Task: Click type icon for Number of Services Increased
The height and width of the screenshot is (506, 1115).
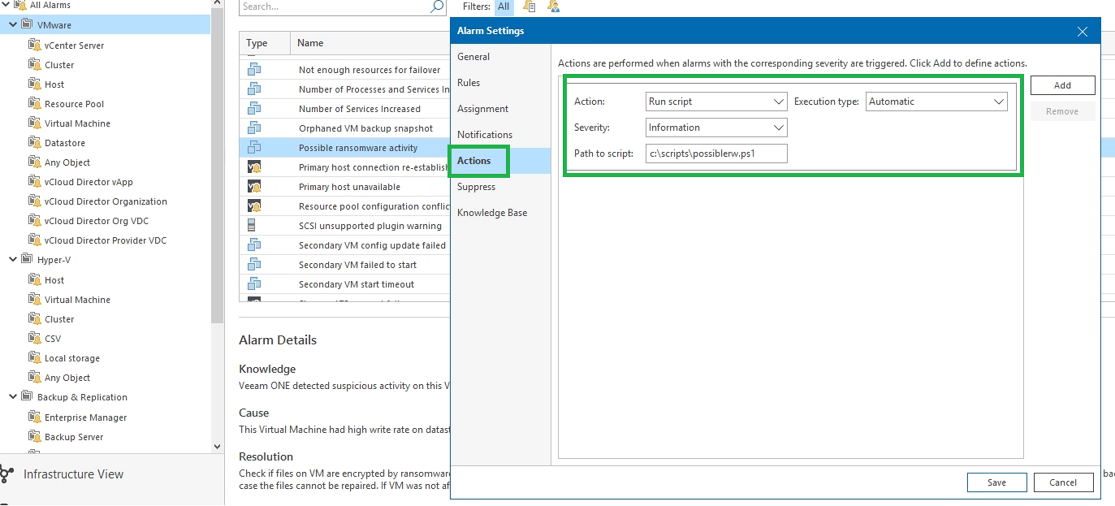Action: (x=254, y=109)
